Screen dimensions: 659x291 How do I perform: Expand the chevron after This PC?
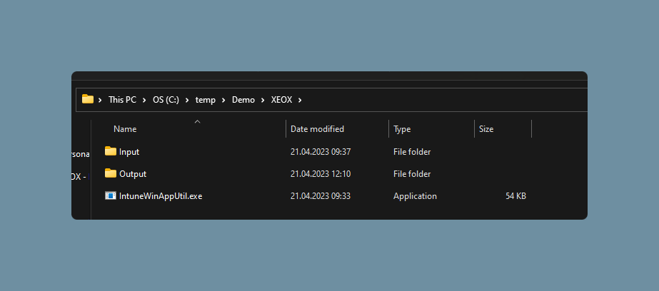coord(144,100)
